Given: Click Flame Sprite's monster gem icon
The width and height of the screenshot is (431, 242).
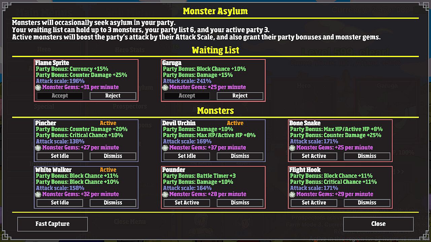Looking at the screenshot, I should pyautogui.click(x=38, y=87).
